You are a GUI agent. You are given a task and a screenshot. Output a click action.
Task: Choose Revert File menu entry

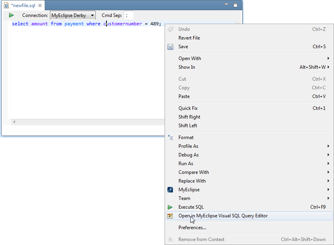click(x=189, y=38)
